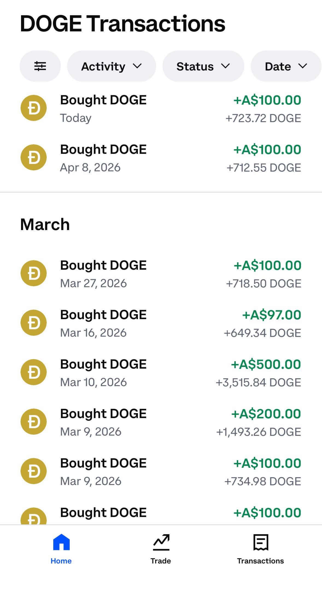Switch to the Transactions tab label

point(260,561)
